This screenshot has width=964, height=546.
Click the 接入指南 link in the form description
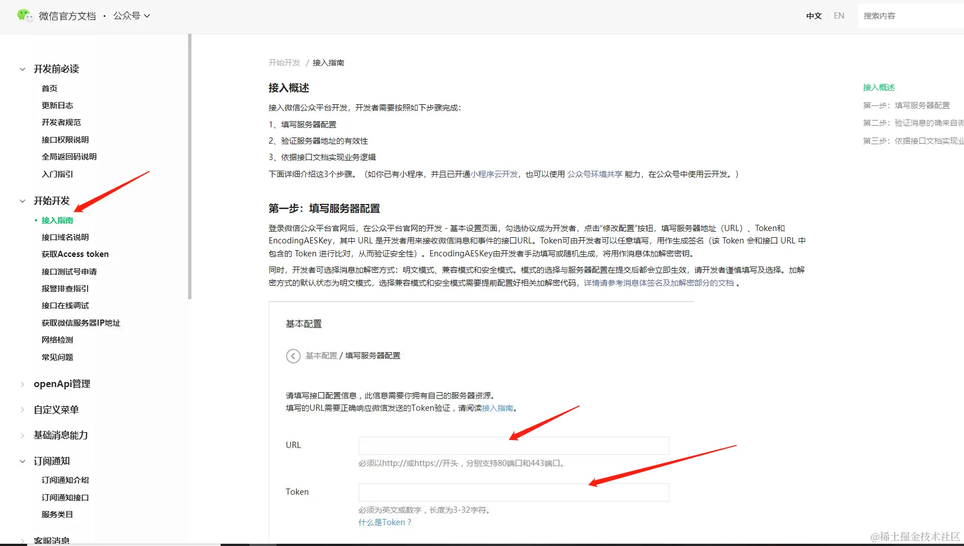pos(497,408)
